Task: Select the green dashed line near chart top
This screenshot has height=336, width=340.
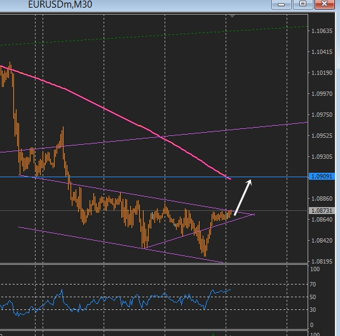Action: coord(154,36)
